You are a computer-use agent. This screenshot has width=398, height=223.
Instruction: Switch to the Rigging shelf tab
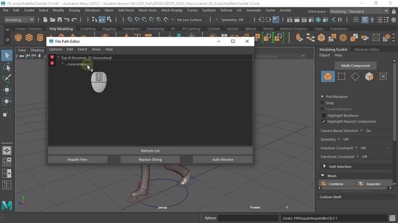109,29
